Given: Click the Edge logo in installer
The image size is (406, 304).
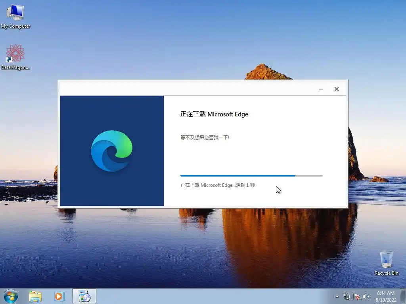Looking at the screenshot, I should pyautogui.click(x=112, y=151).
